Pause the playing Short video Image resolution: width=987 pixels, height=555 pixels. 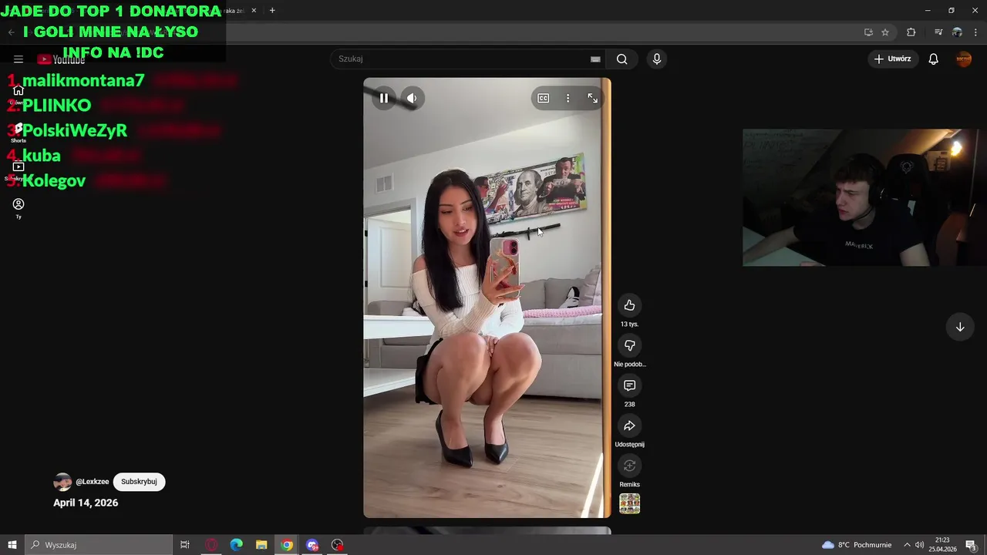click(x=384, y=98)
